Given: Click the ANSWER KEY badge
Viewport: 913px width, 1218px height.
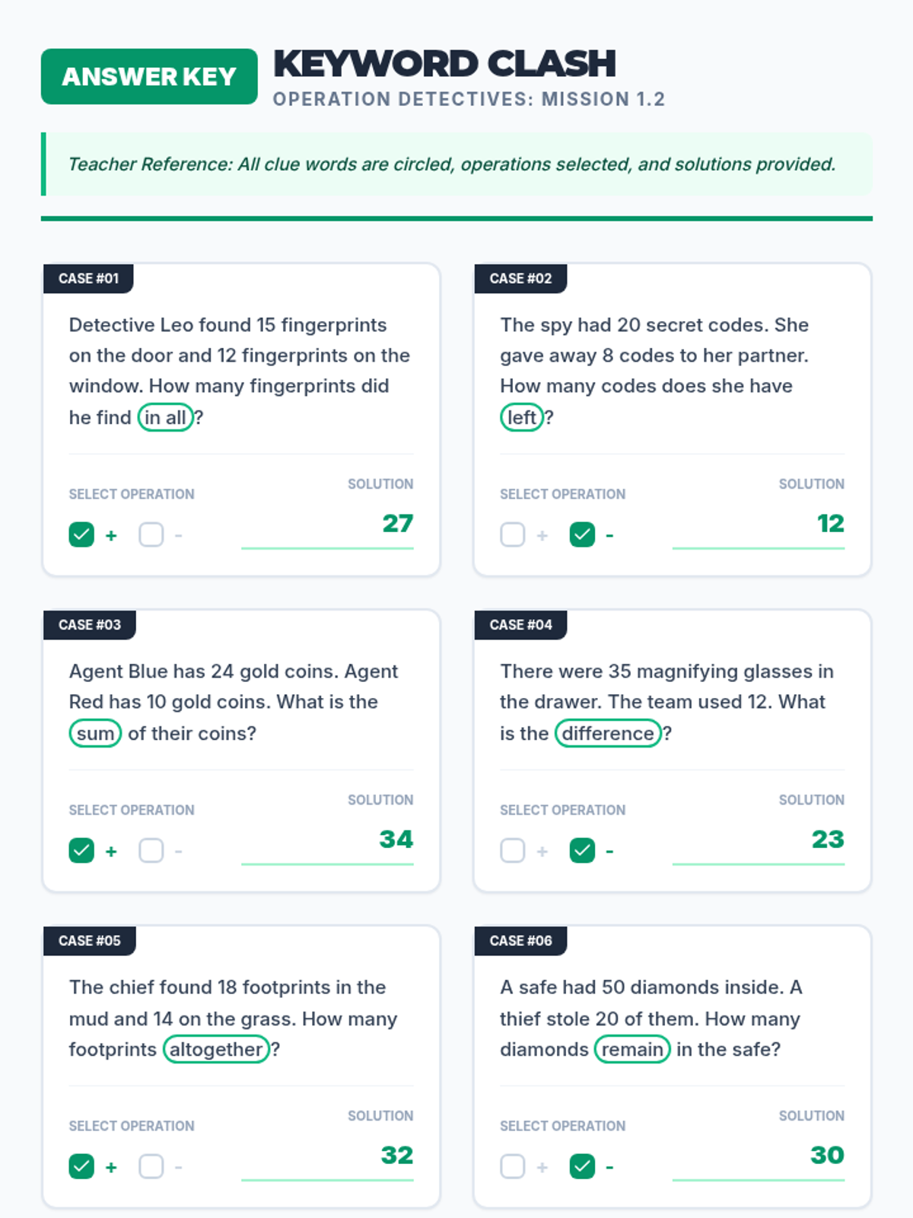Looking at the screenshot, I should coord(149,76).
